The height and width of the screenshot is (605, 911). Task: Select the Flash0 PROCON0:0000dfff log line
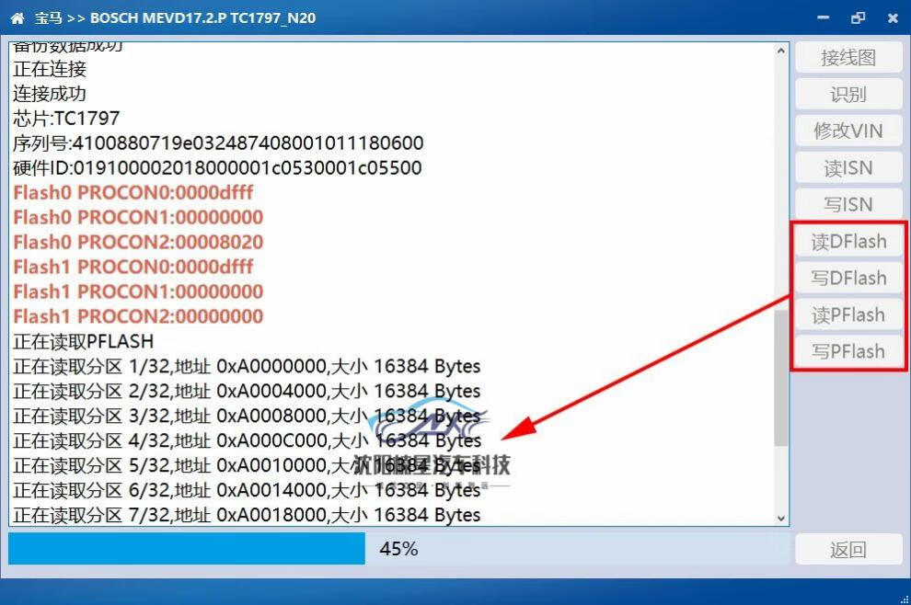point(133,193)
